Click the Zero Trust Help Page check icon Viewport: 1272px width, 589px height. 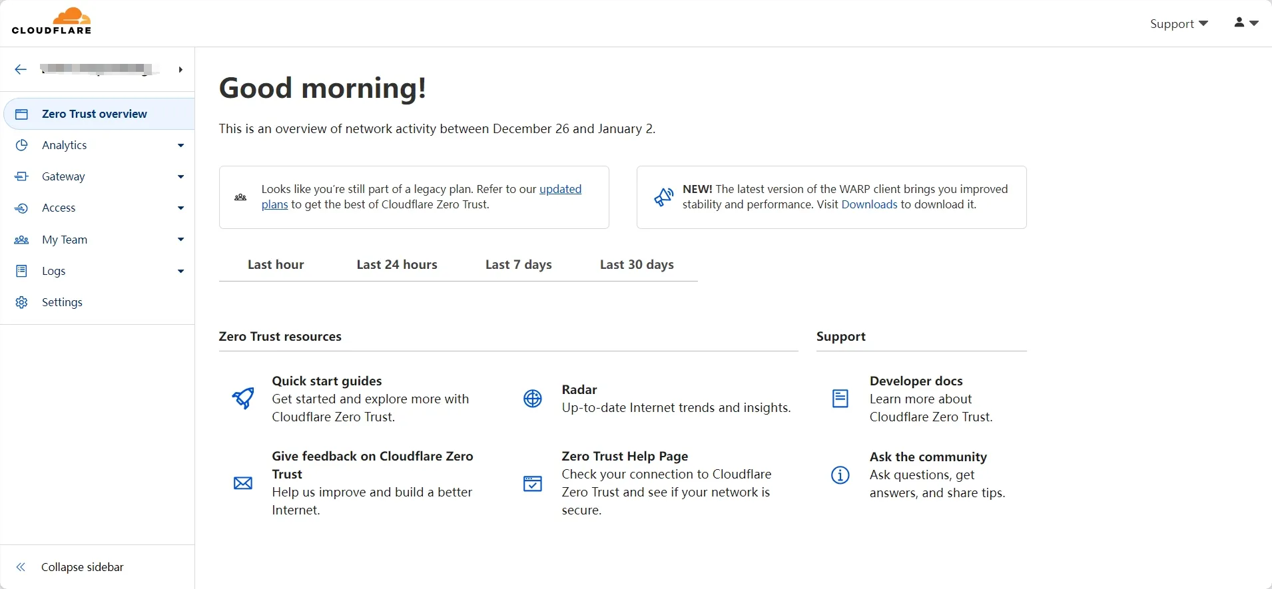click(533, 483)
